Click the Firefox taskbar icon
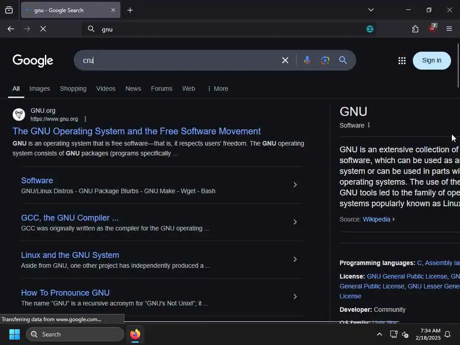The width and height of the screenshot is (460, 345). [x=135, y=334]
